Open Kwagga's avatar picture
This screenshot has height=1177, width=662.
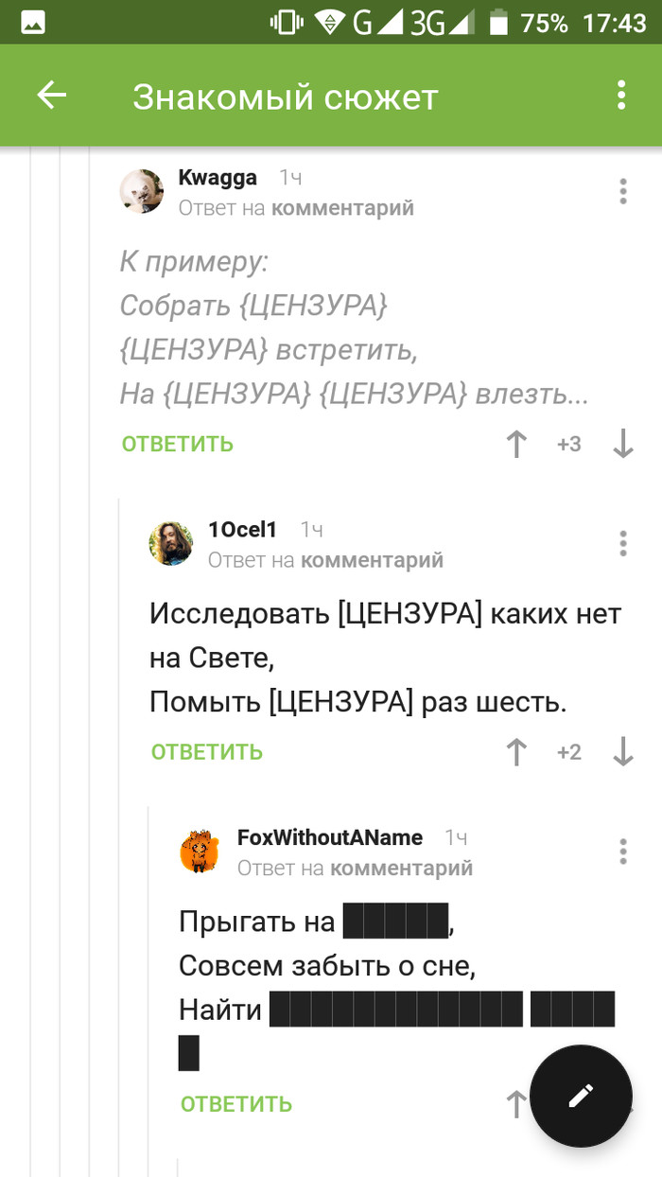[x=142, y=191]
